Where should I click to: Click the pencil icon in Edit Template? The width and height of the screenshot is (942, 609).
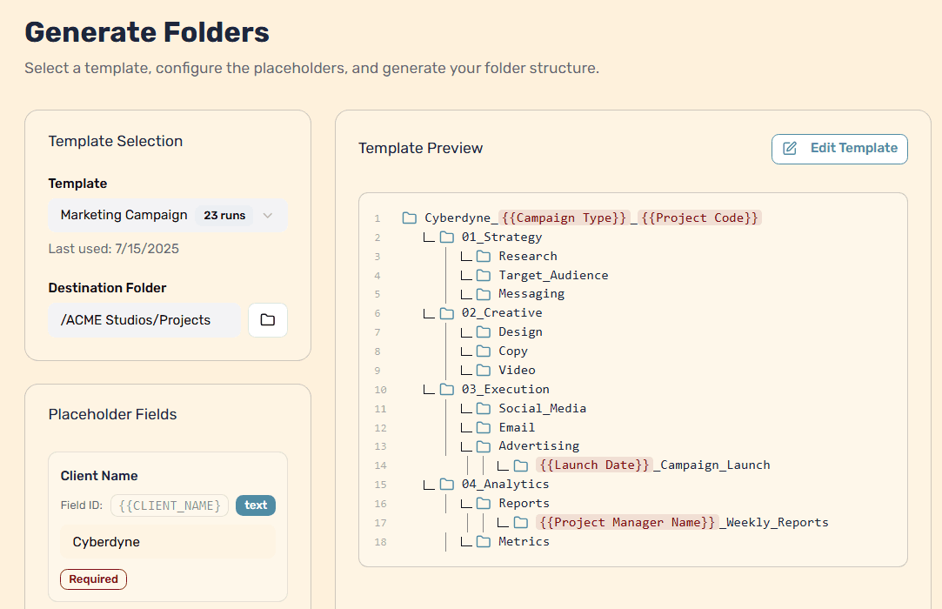pos(790,149)
